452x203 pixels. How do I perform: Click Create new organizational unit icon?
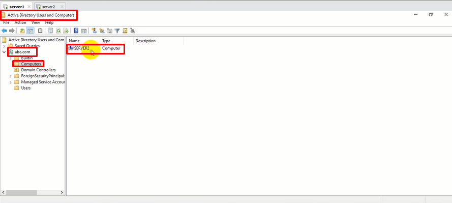pyautogui.click(x=109, y=31)
